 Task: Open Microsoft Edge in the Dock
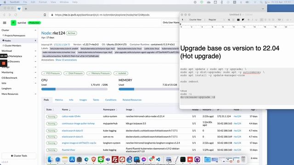click(x=86, y=159)
